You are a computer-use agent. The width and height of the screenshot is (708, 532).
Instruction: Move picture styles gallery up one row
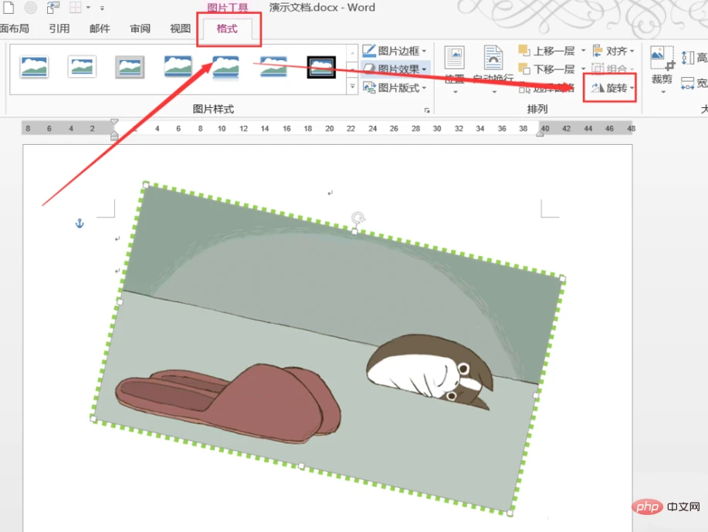coord(353,53)
